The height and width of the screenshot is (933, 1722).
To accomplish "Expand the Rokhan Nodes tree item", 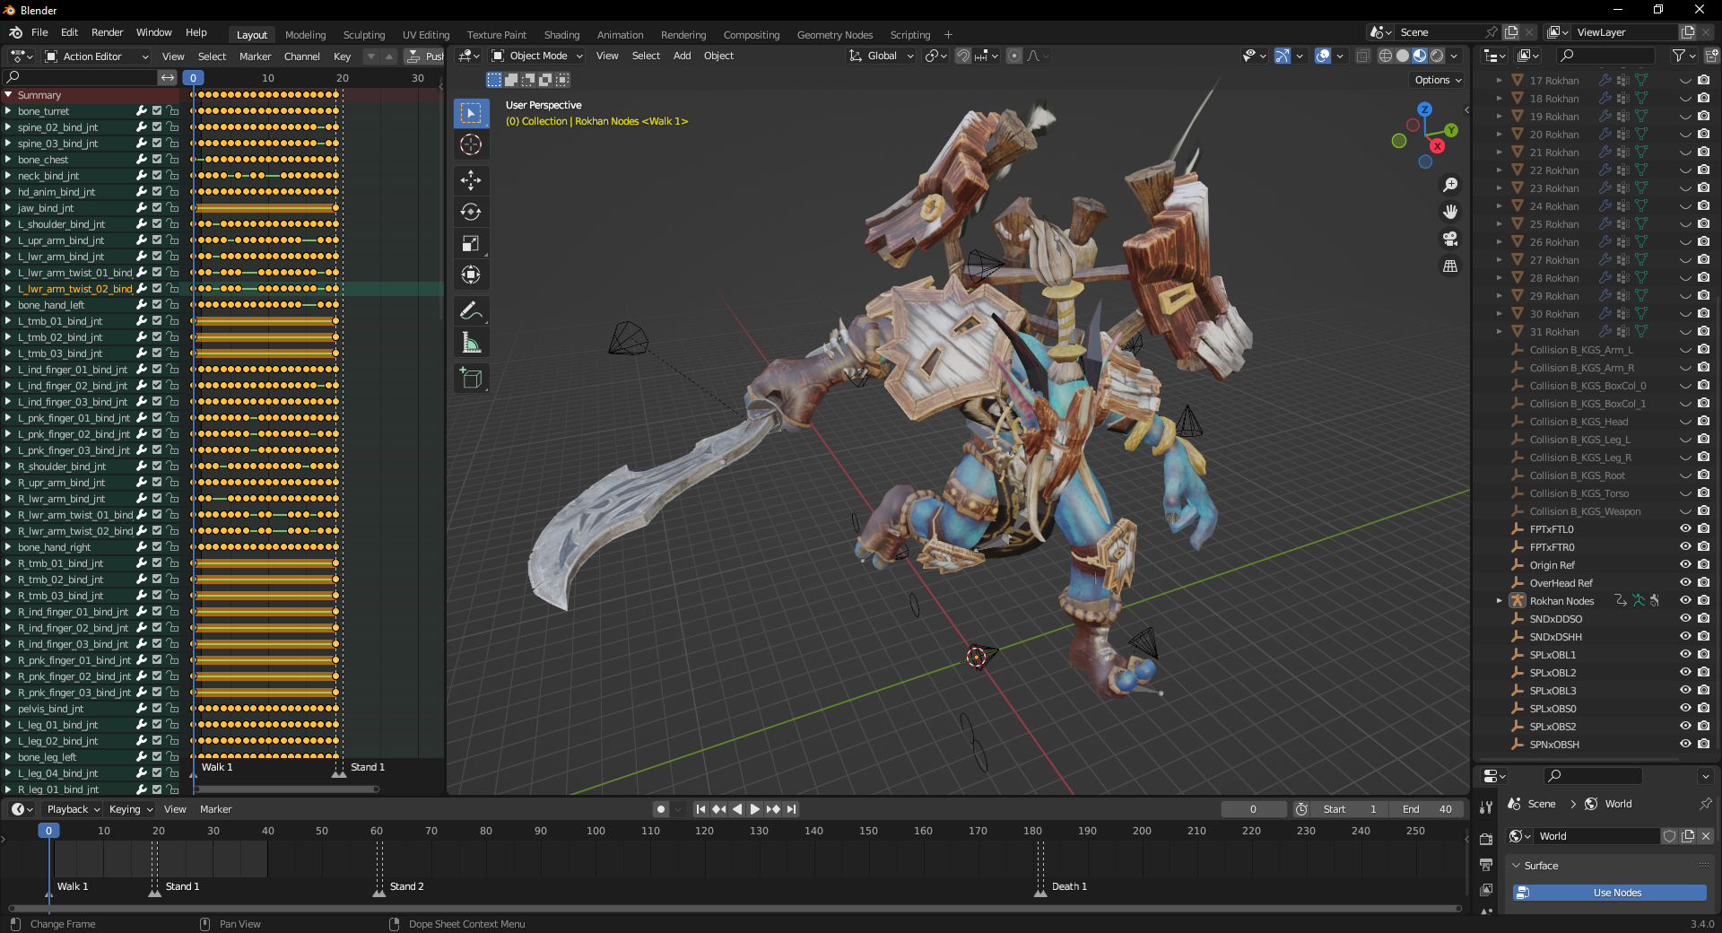I will (x=1499, y=601).
